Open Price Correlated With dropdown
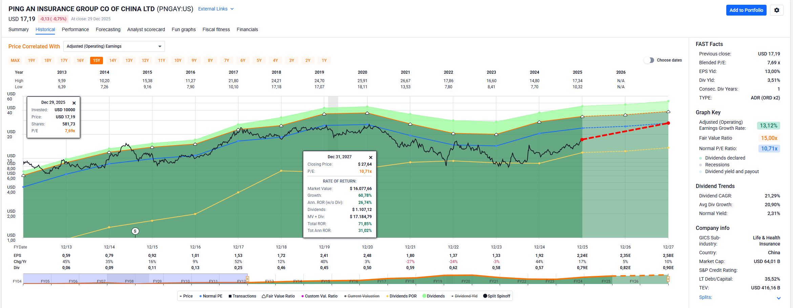793x308 pixels. 114,46
